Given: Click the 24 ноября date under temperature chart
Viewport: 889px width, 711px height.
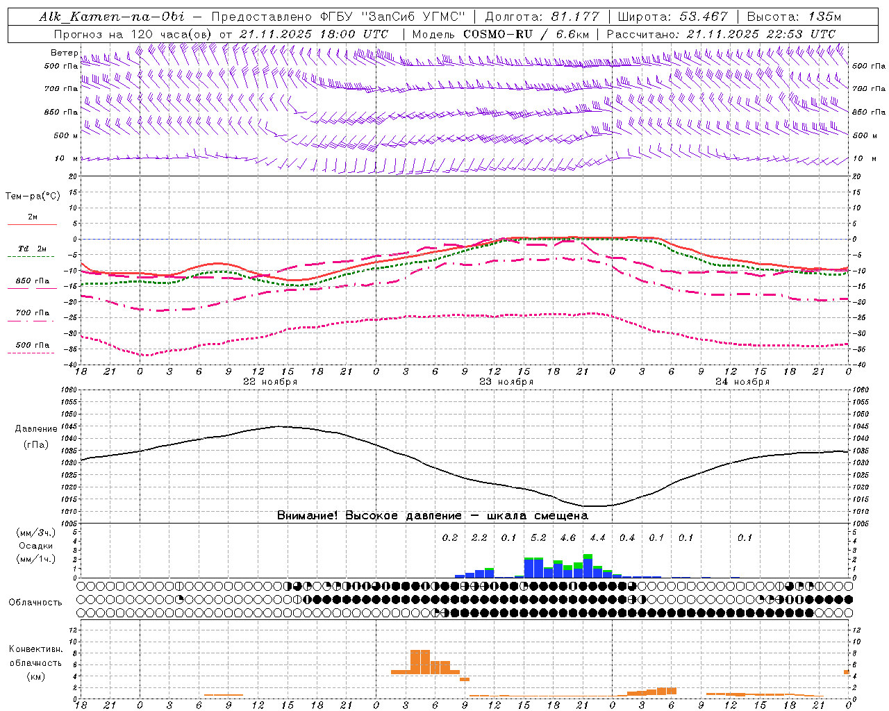Looking at the screenshot, I should (x=742, y=382).
